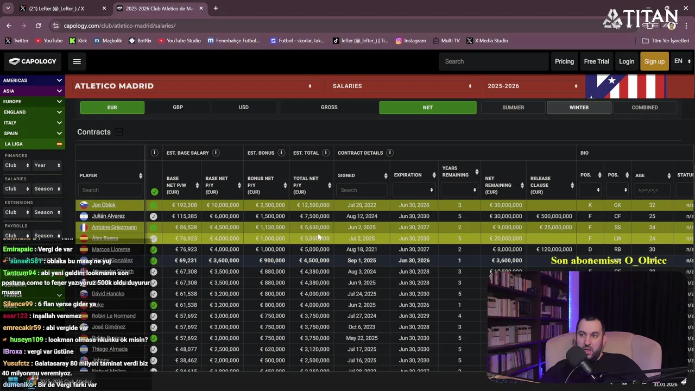The image size is (695, 391).
Task: Click the Signed column search box
Action: (362, 190)
